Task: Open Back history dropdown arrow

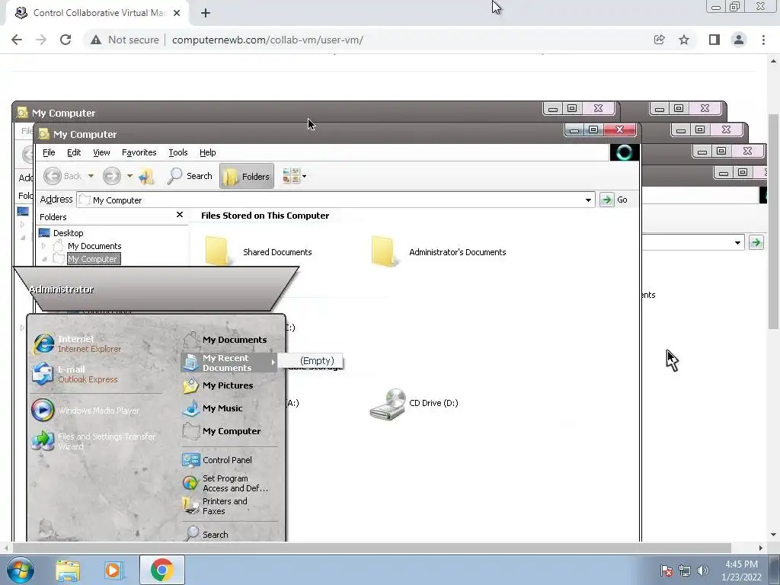Action: coord(91,176)
